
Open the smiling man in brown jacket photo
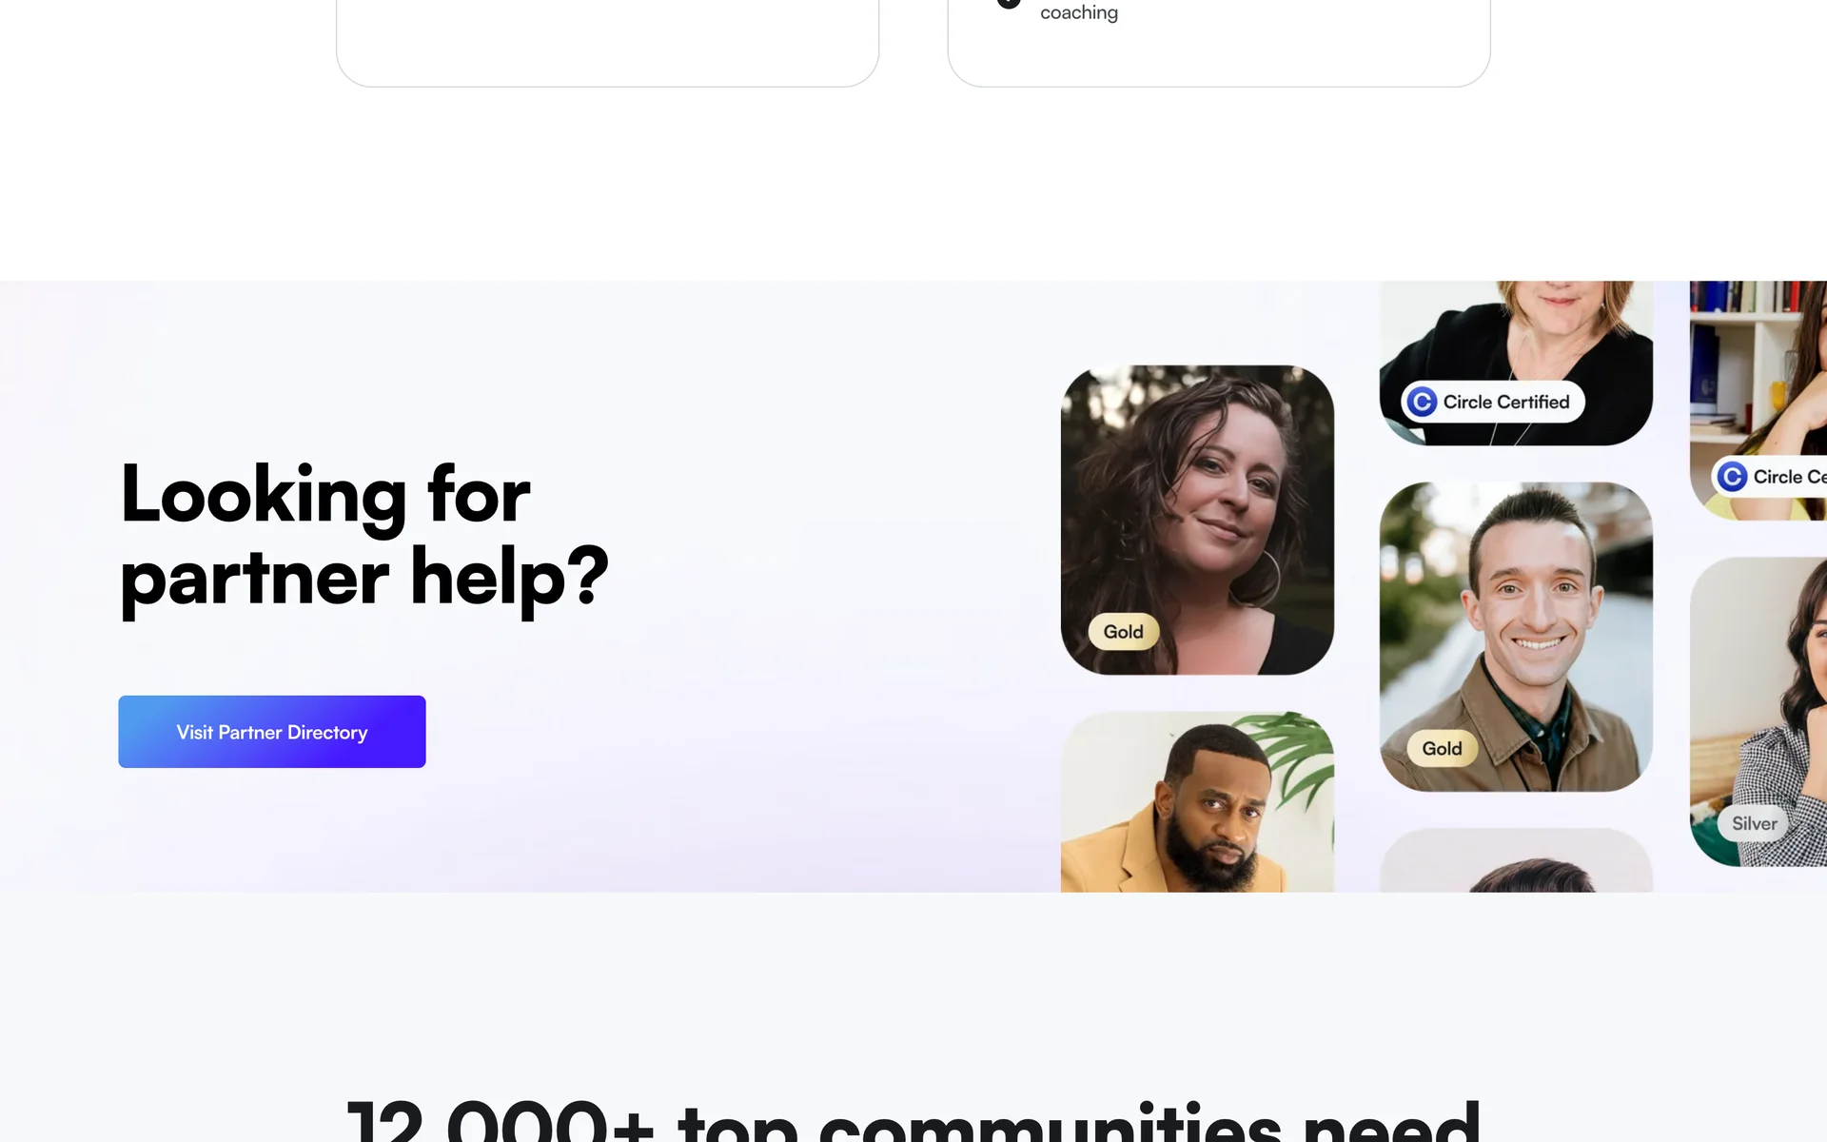[x=1516, y=637]
